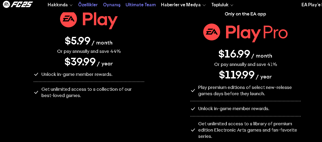Expand the Hakkında dropdown menu
This screenshot has height=142, width=322.
tap(60, 5)
